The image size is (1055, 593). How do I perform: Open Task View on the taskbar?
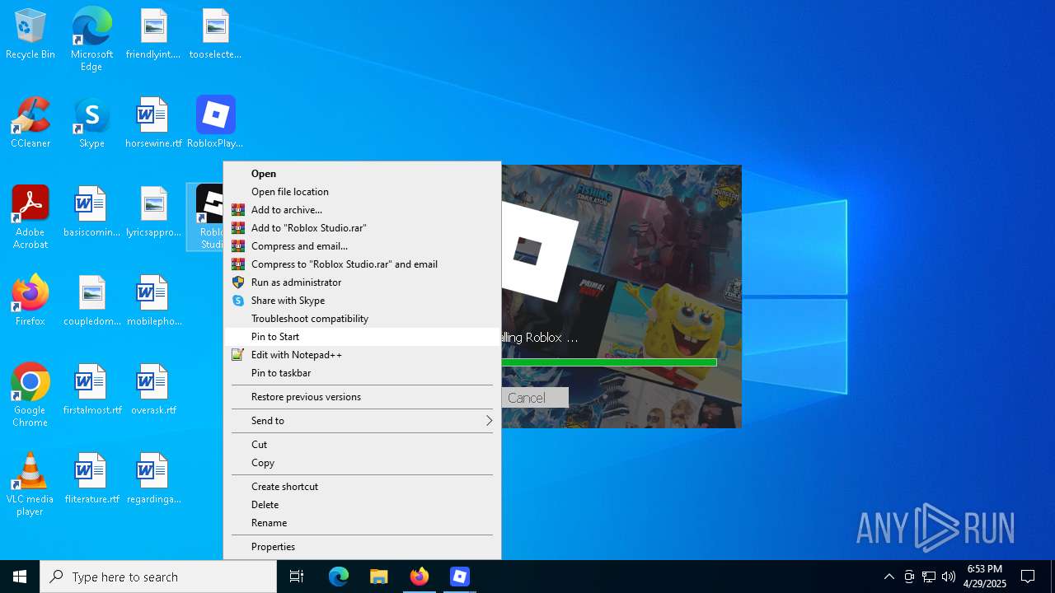click(x=297, y=577)
